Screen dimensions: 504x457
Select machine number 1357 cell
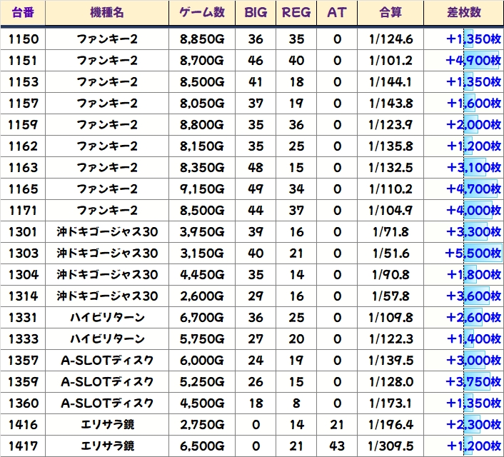(x=24, y=361)
